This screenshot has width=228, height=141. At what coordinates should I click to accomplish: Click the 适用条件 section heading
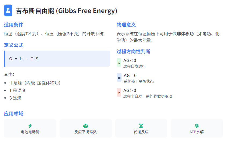13,25
